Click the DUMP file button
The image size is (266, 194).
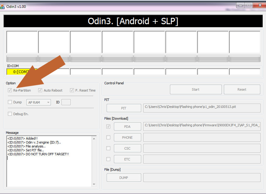tap(124, 178)
